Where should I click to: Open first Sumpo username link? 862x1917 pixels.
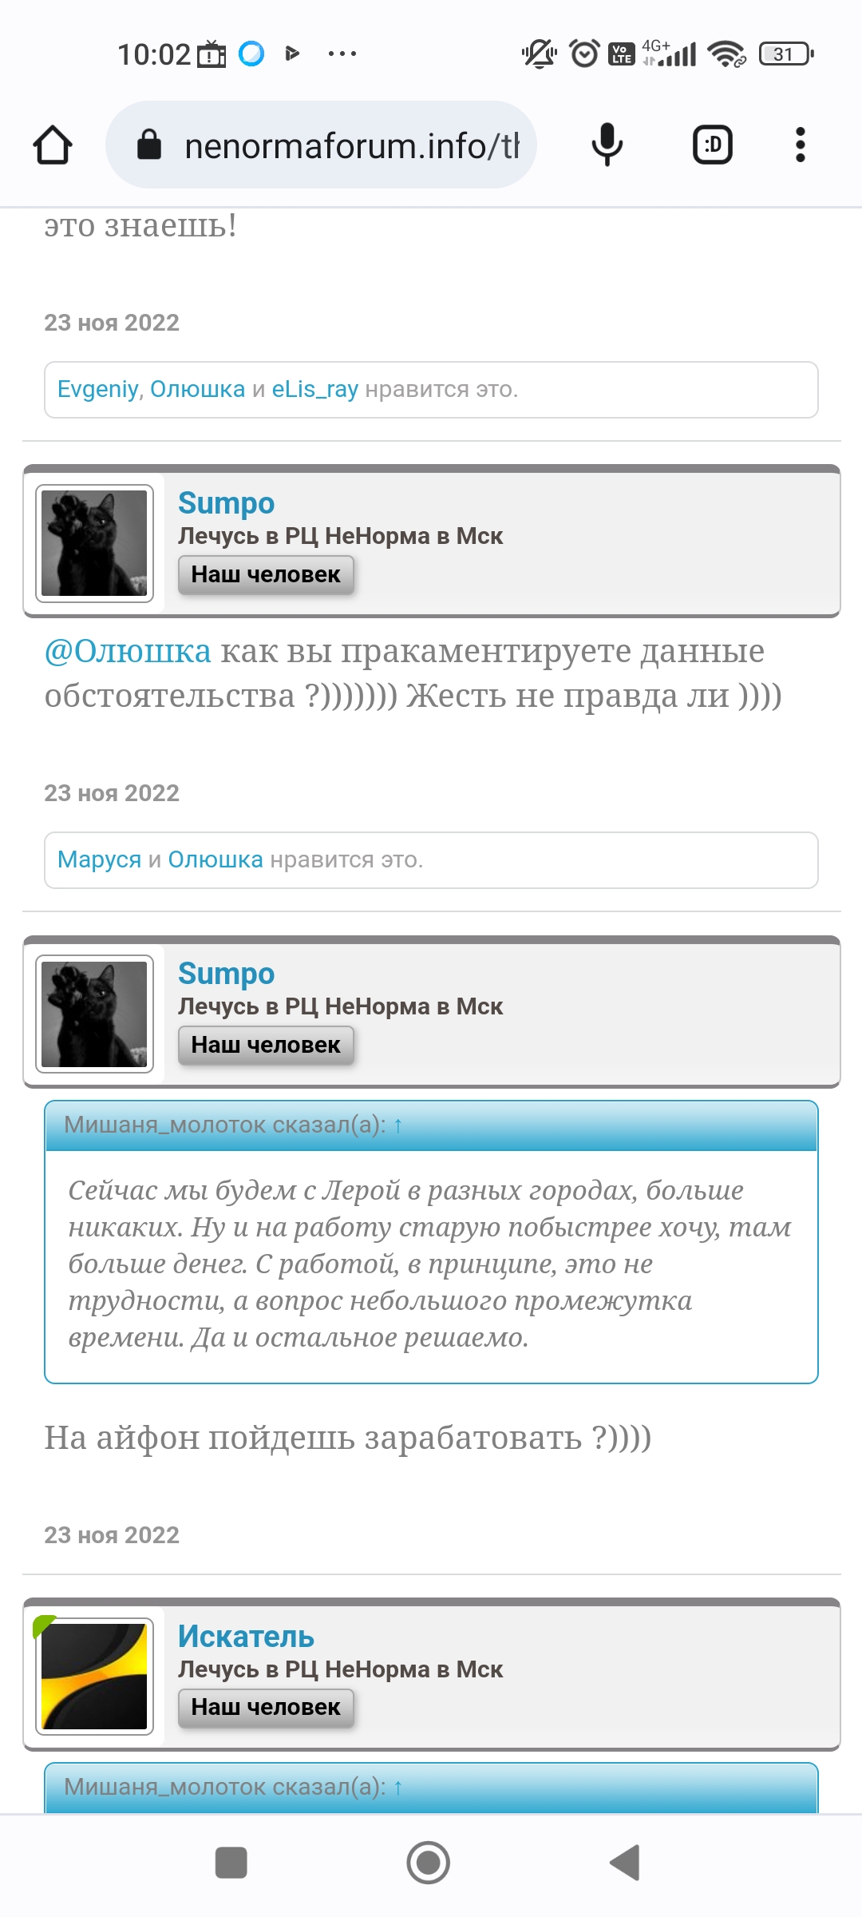(226, 503)
